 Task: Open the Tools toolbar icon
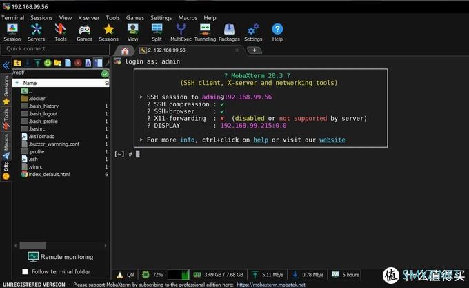pos(61,32)
